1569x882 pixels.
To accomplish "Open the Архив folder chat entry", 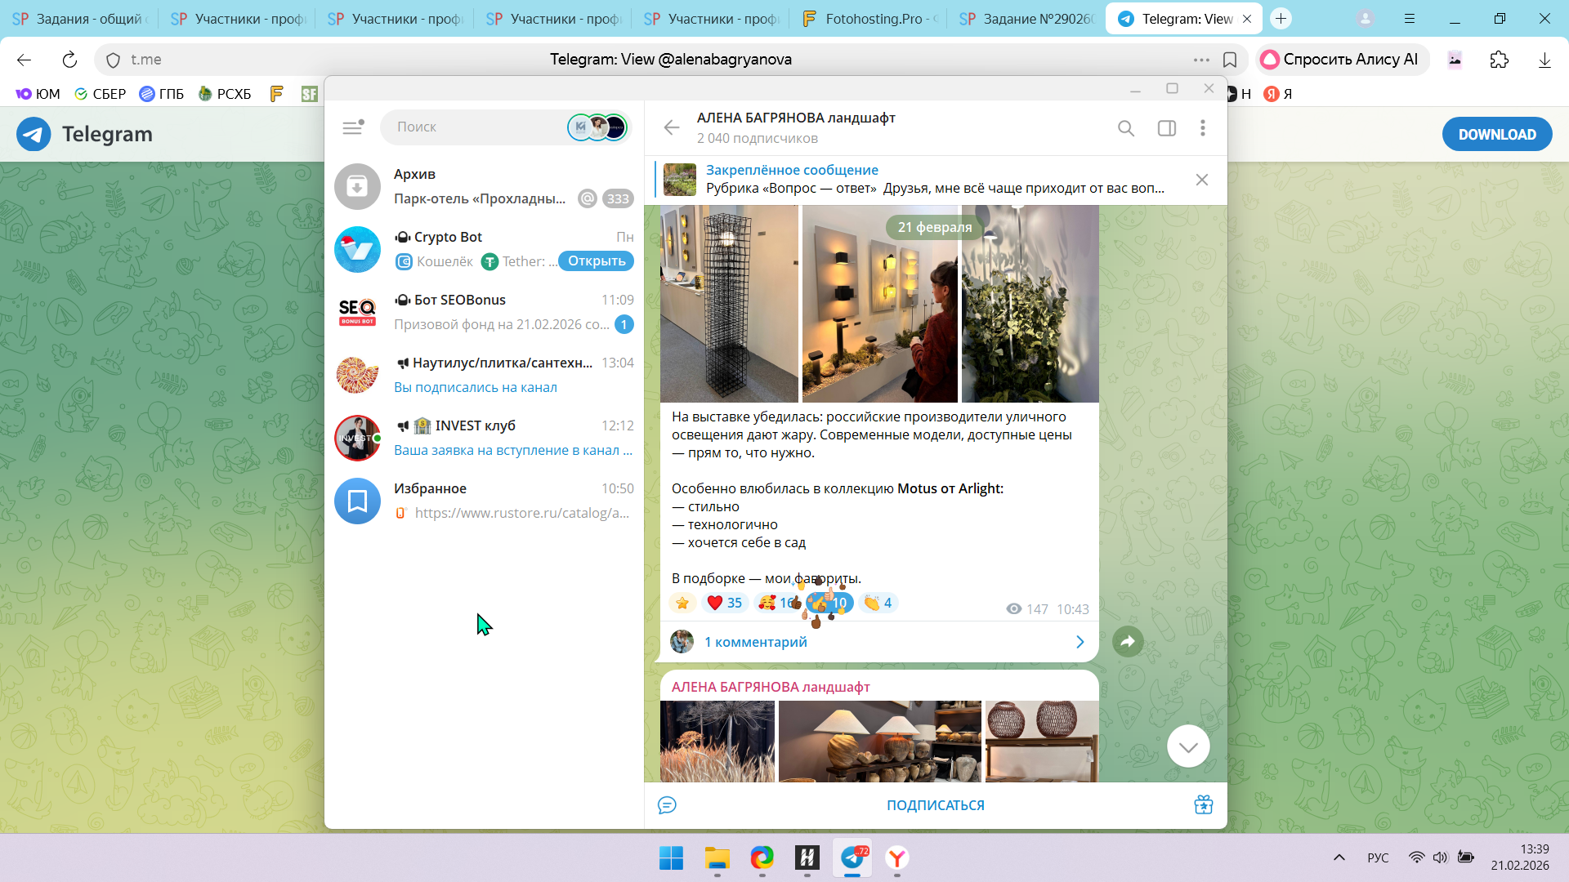I will [484, 186].
